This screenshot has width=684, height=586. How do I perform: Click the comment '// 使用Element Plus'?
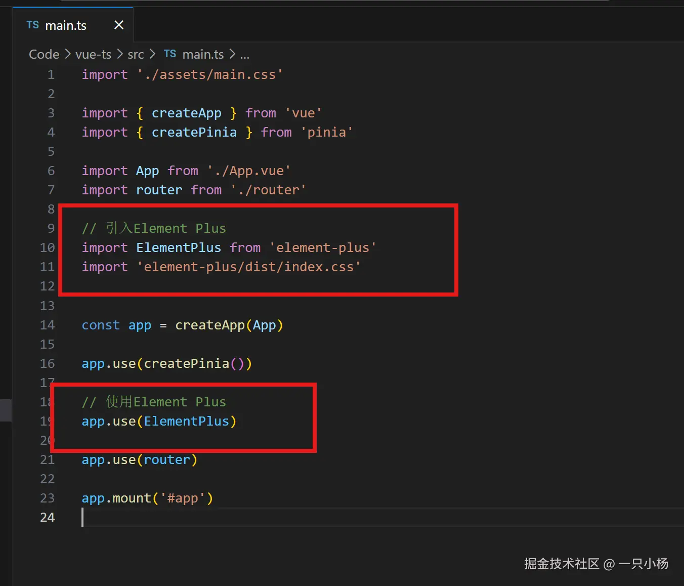154,402
